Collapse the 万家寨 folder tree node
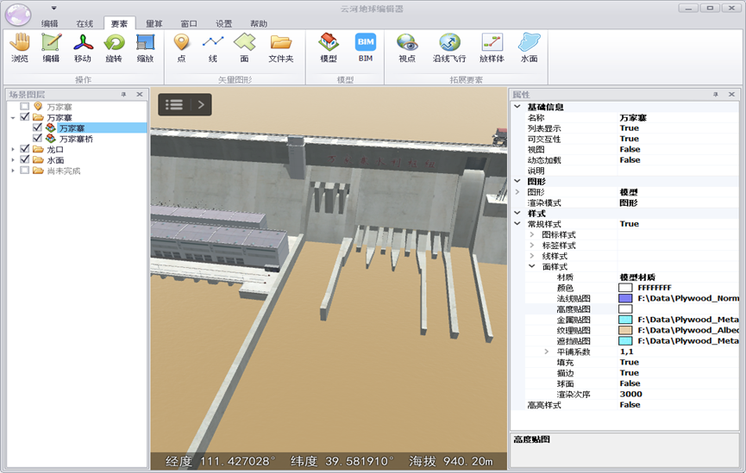Image resolution: width=746 pixels, height=473 pixels. coord(13,117)
